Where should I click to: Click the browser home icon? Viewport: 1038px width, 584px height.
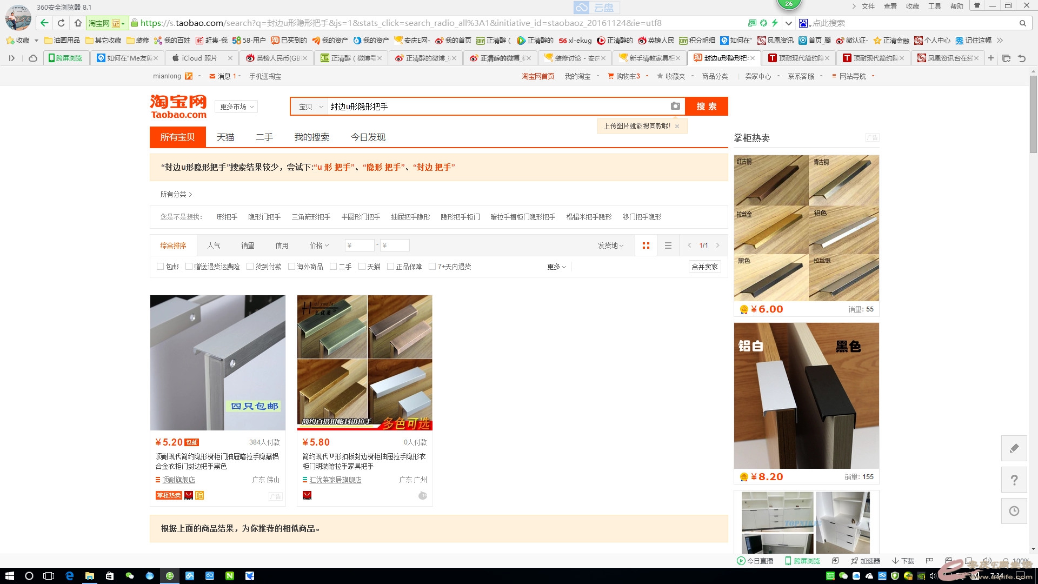(x=78, y=23)
